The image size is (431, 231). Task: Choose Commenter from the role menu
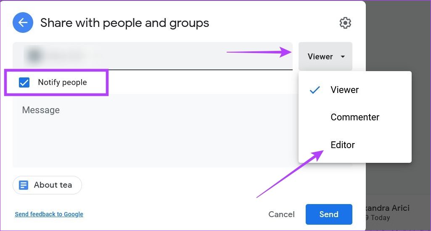(x=355, y=117)
